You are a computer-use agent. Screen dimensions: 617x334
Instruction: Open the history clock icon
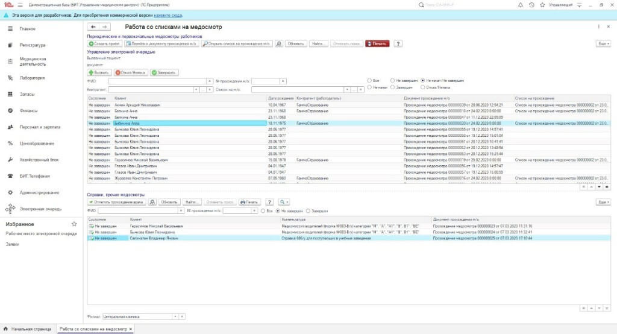click(531, 5)
